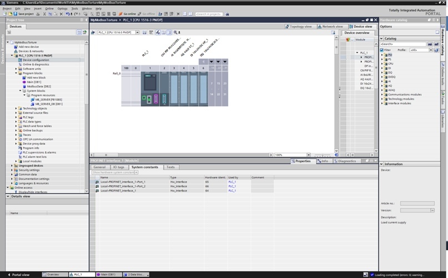Switch to the IO tags tab
Image resolution: width=448 pixels, height=278 pixels.
tap(119, 167)
